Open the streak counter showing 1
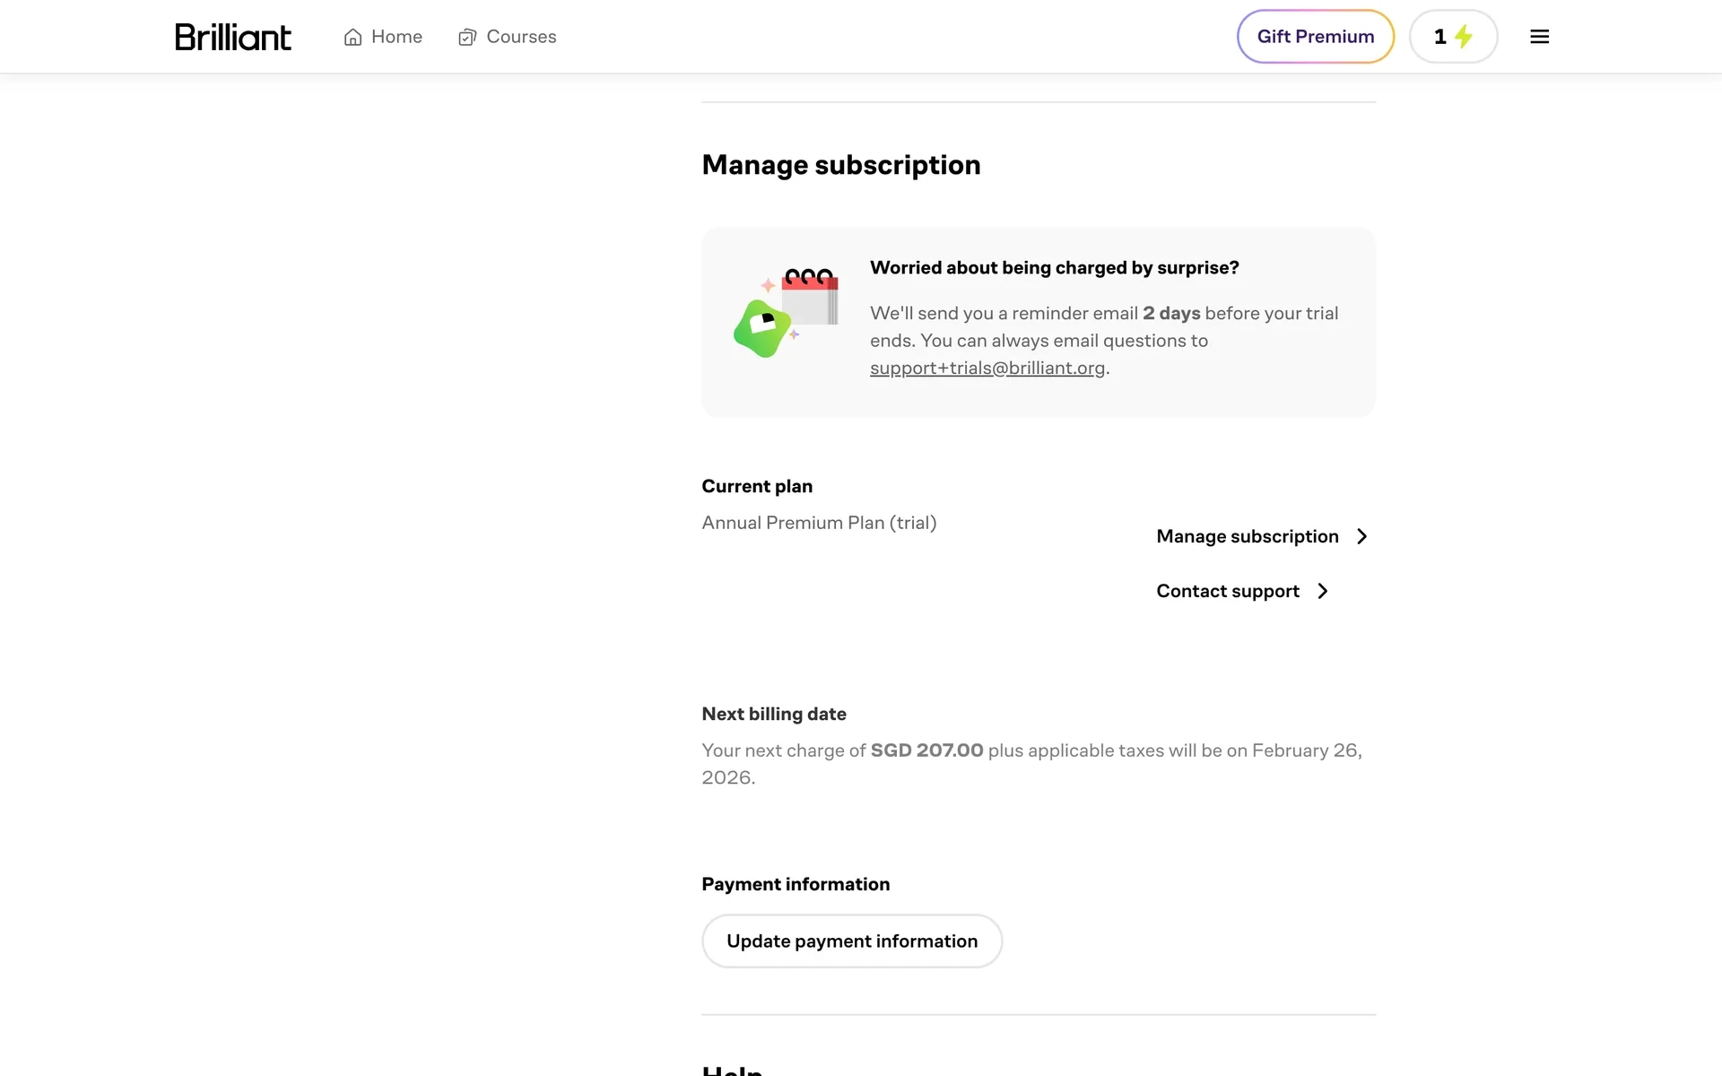The width and height of the screenshot is (1722, 1076). pyautogui.click(x=1453, y=37)
